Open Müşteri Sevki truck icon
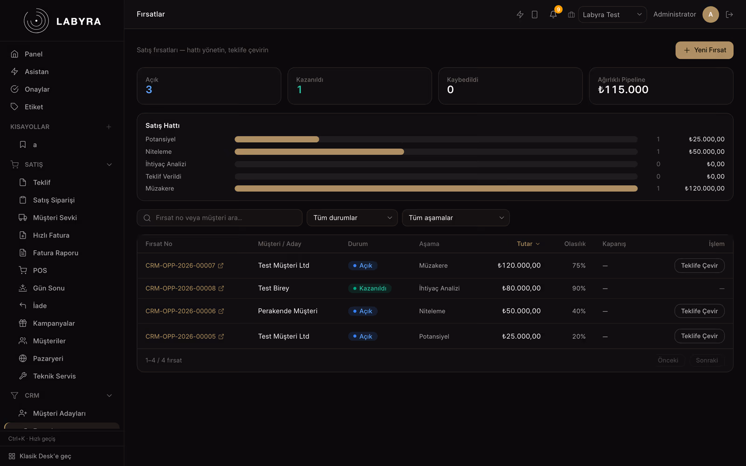This screenshot has height=466, width=746. (x=23, y=218)
